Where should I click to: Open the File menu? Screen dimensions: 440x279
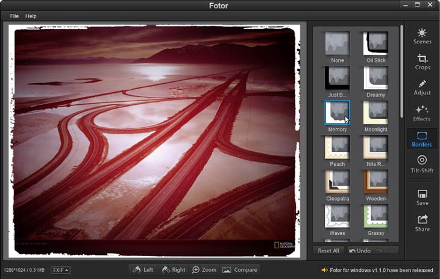[14, 16]
